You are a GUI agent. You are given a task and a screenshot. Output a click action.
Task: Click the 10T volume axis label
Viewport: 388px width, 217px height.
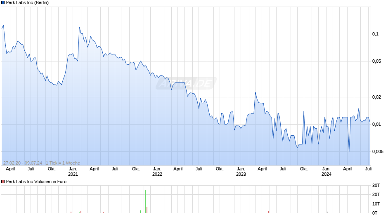(x=376, y=204)
